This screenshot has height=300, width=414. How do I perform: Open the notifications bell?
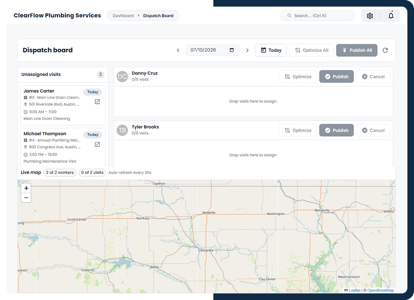pos(391,16)
